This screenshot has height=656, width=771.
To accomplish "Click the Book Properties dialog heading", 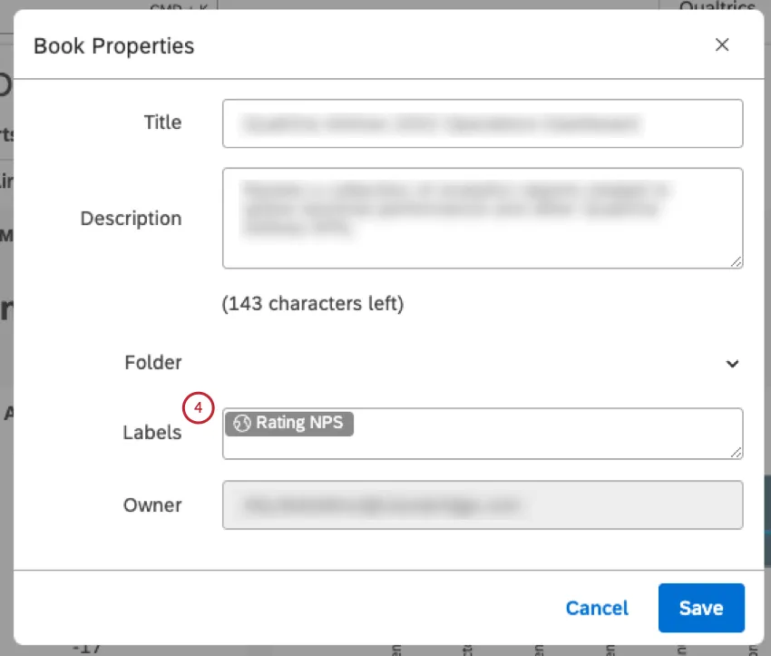I will coord(114,45).
